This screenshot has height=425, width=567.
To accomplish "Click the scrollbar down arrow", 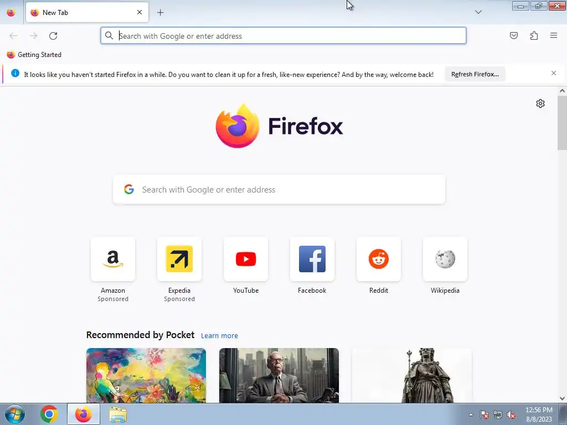I will click(x=562, y=398).
